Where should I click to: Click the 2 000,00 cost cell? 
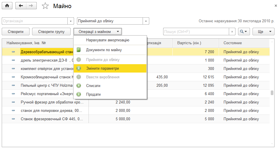(x=123, y=110)
